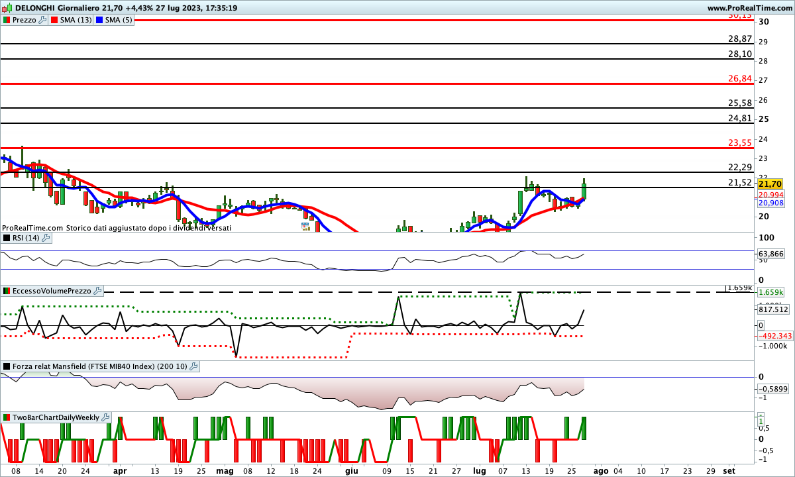The image size is (795, 477).
Task: Click the lug month marker on time axis
Action: [x=479, y=470]
